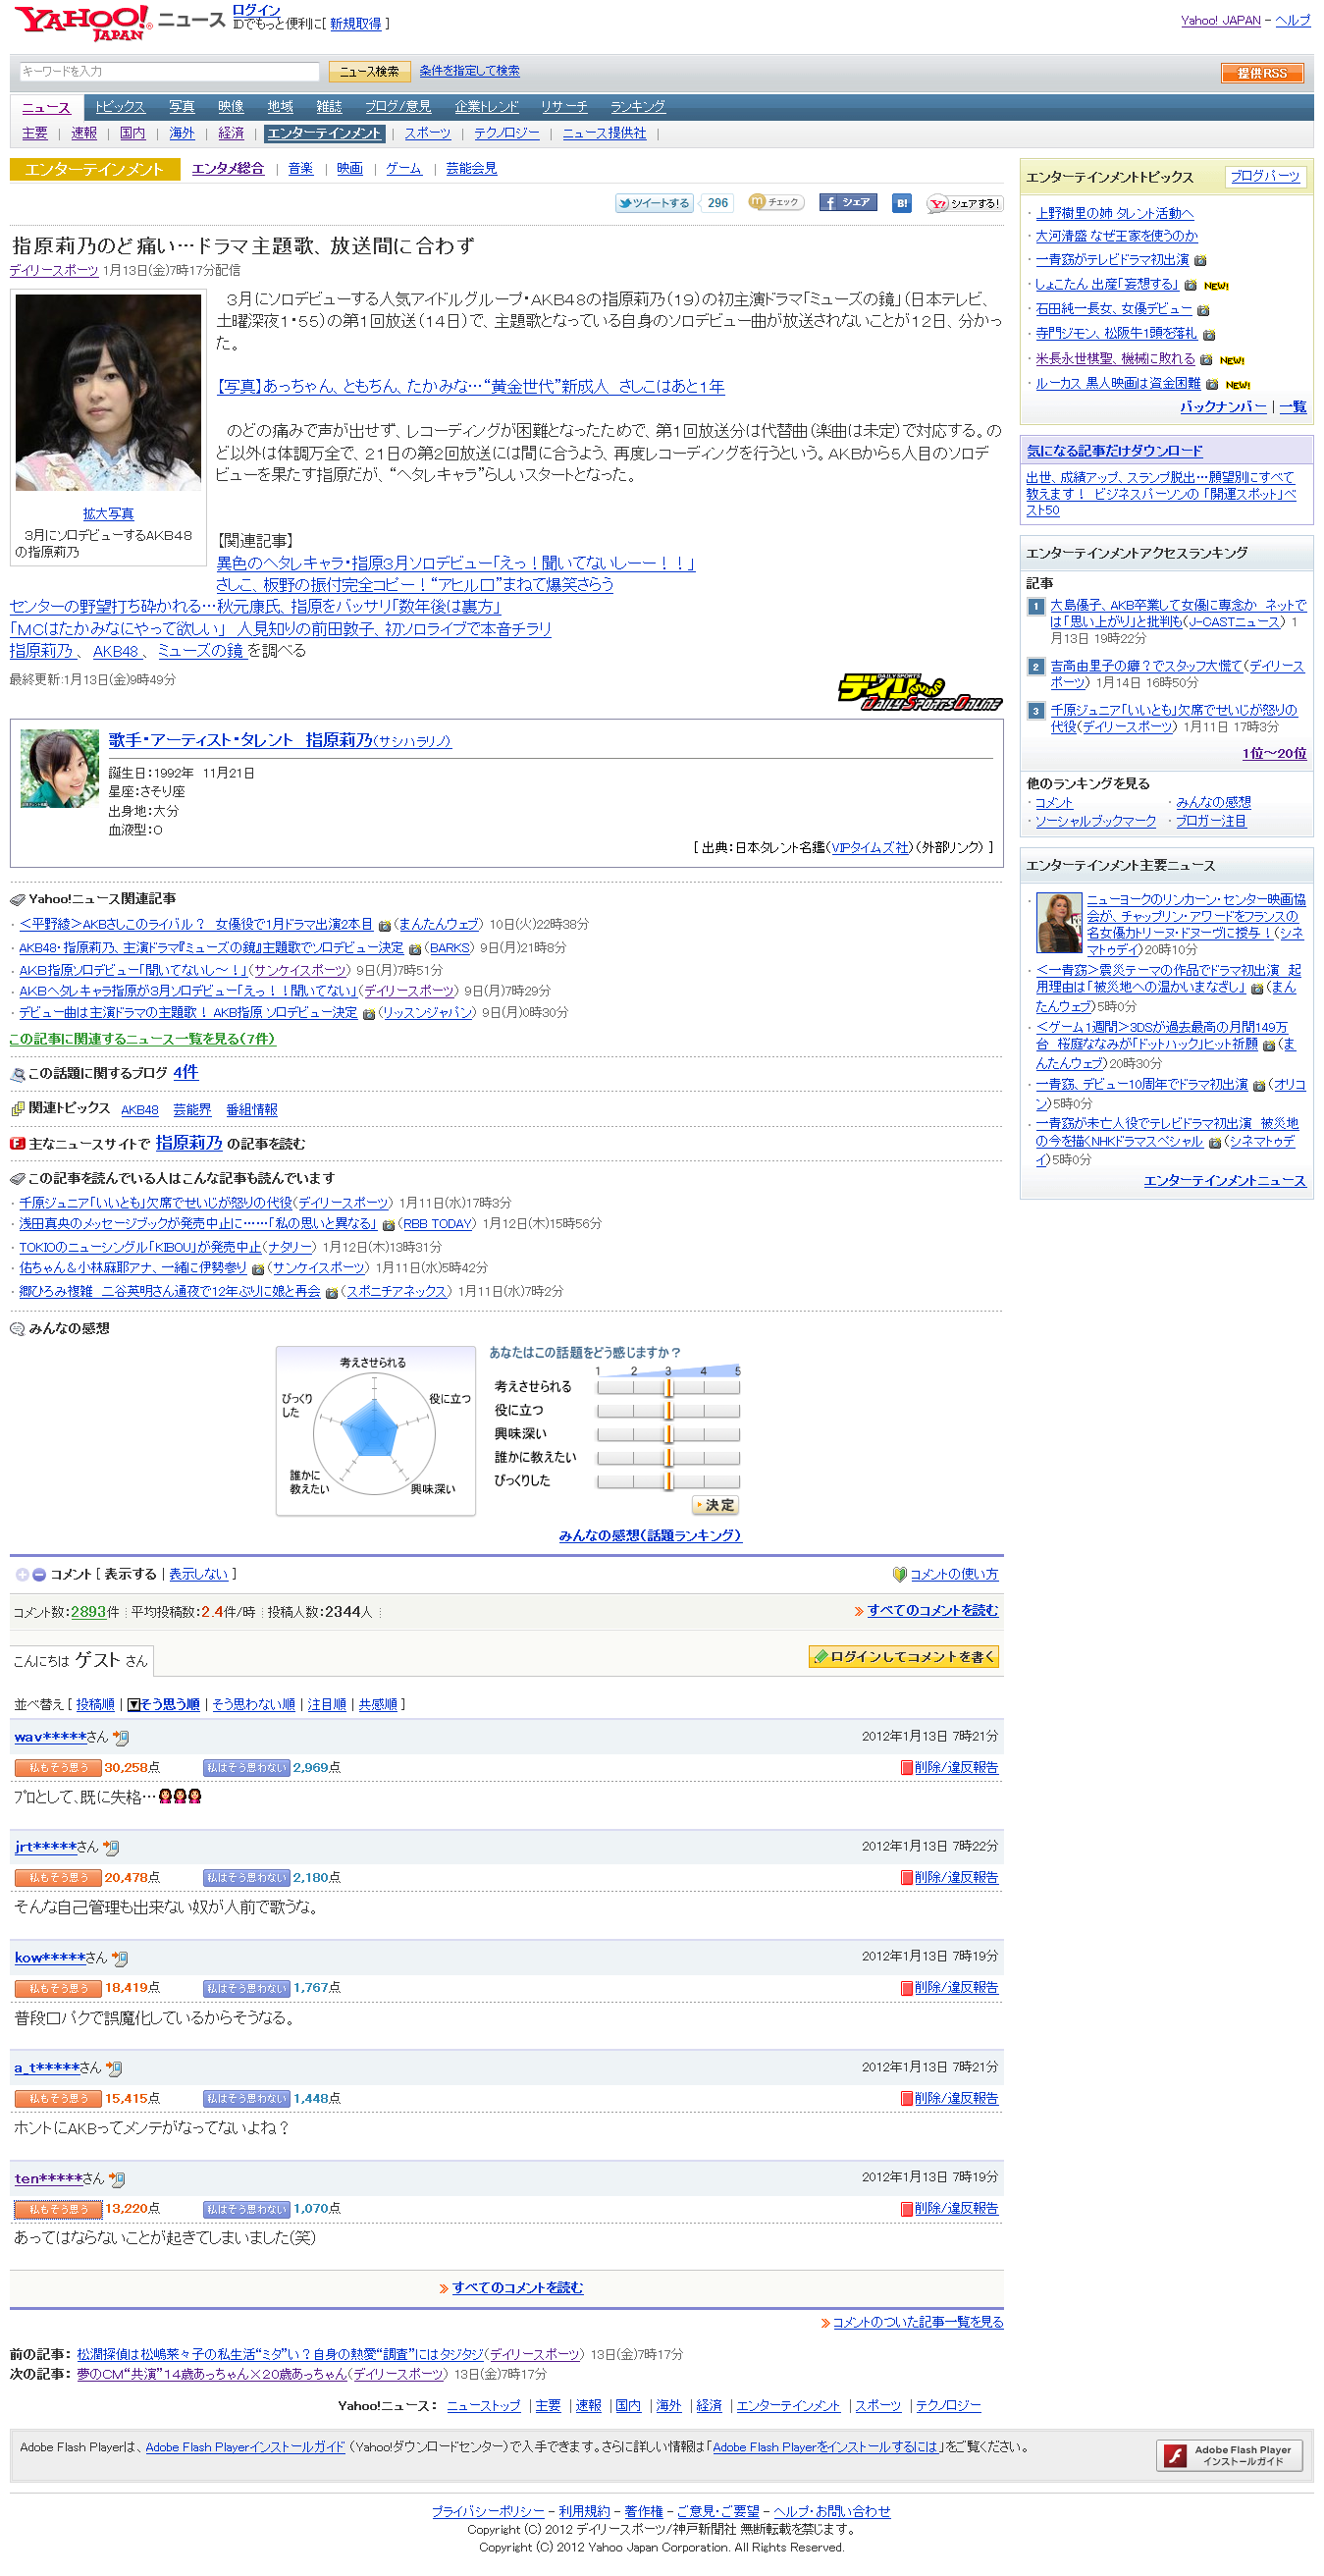
Task: Click the profile icon next to a_t*****
Action: 114,2068
